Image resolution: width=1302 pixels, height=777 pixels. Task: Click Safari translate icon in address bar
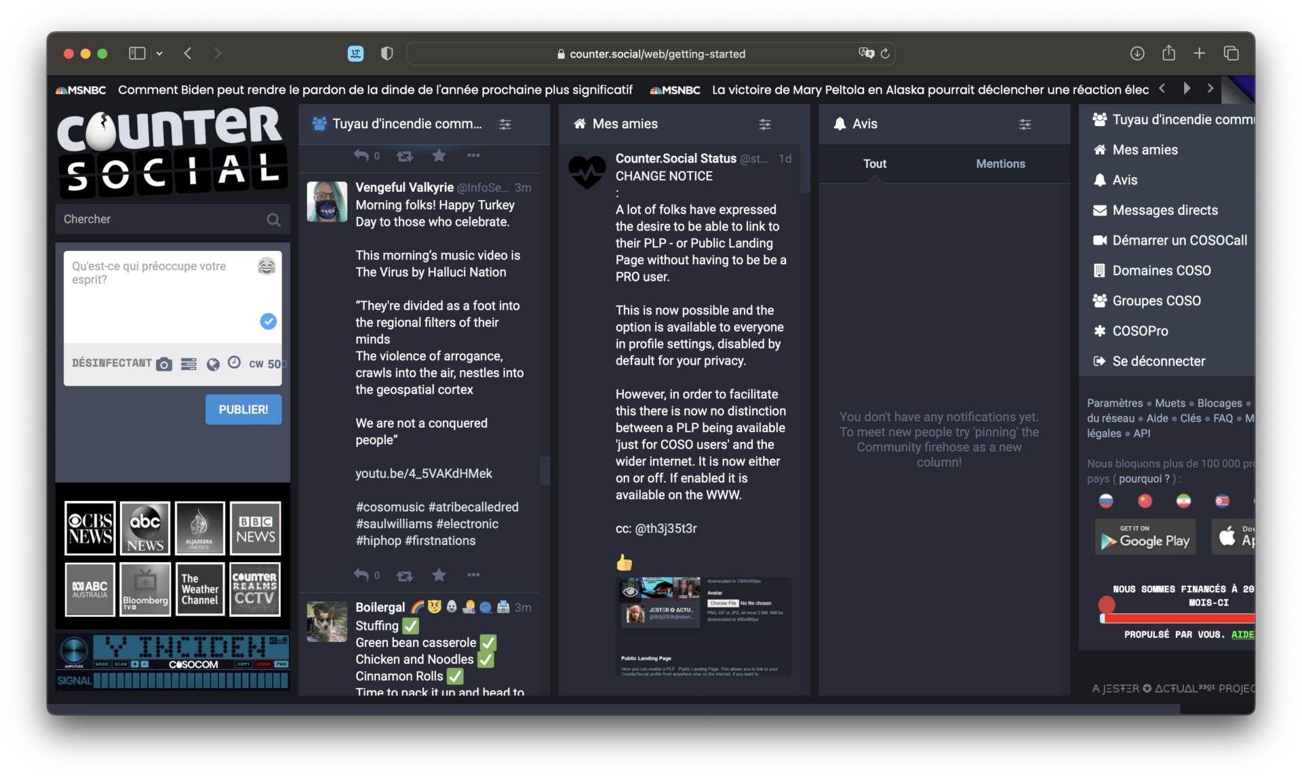[866, 53]
